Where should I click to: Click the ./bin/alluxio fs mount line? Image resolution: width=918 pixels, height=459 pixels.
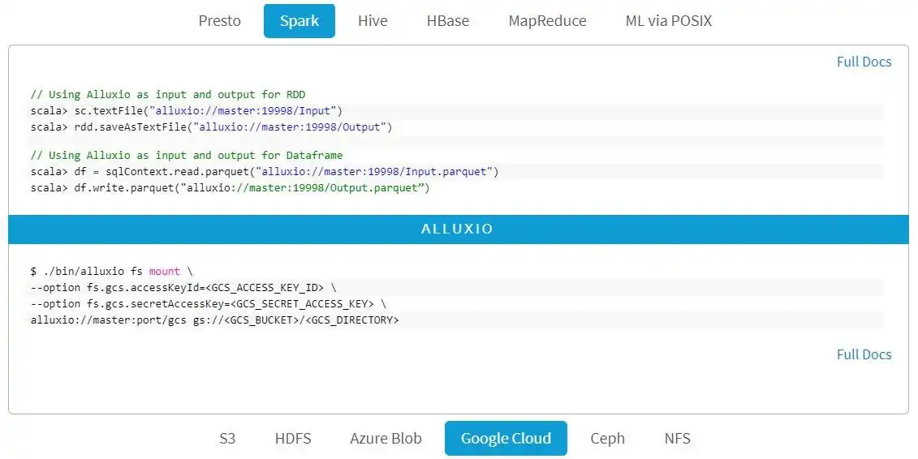click(112, 272)
